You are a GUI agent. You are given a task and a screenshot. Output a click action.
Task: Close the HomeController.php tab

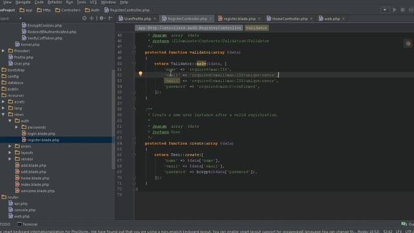[311, 19]
